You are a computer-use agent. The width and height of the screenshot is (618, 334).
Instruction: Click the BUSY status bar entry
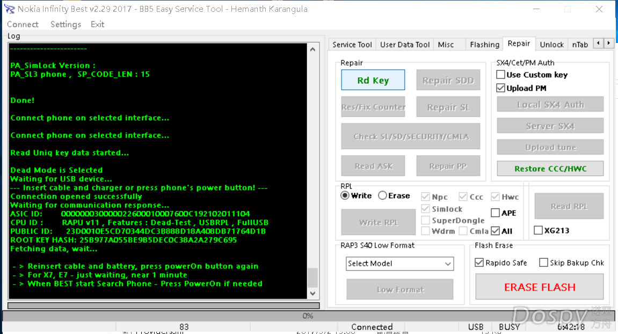coord(509,327)
